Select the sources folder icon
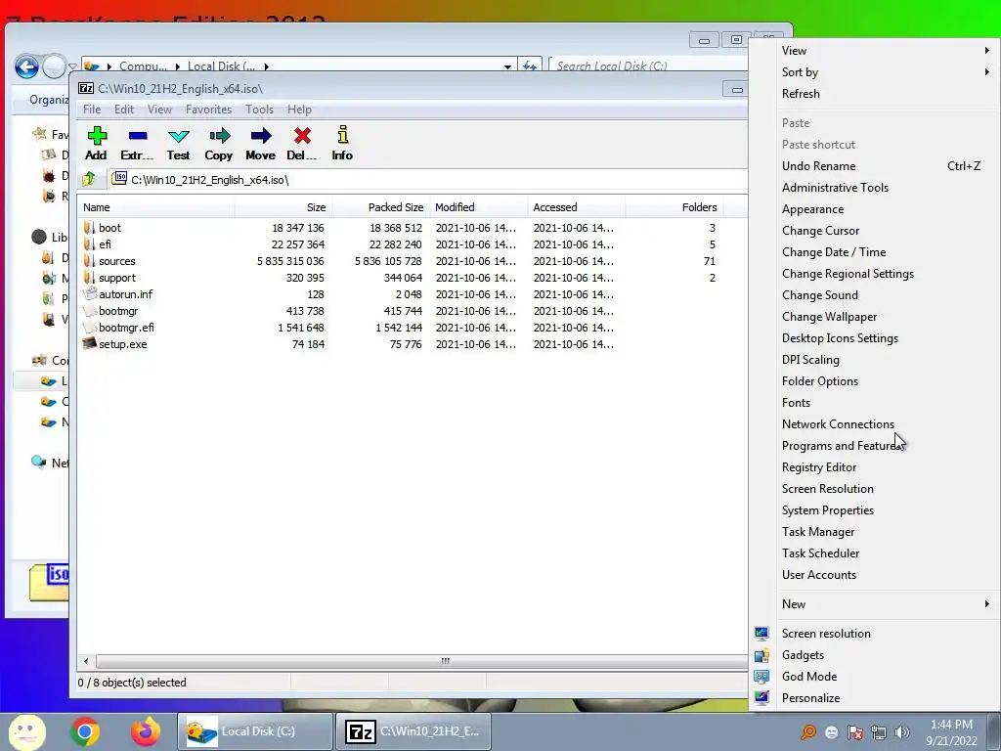Image resolution: width=1001 pixels, height=751 pixels. [x=89, y=260]
